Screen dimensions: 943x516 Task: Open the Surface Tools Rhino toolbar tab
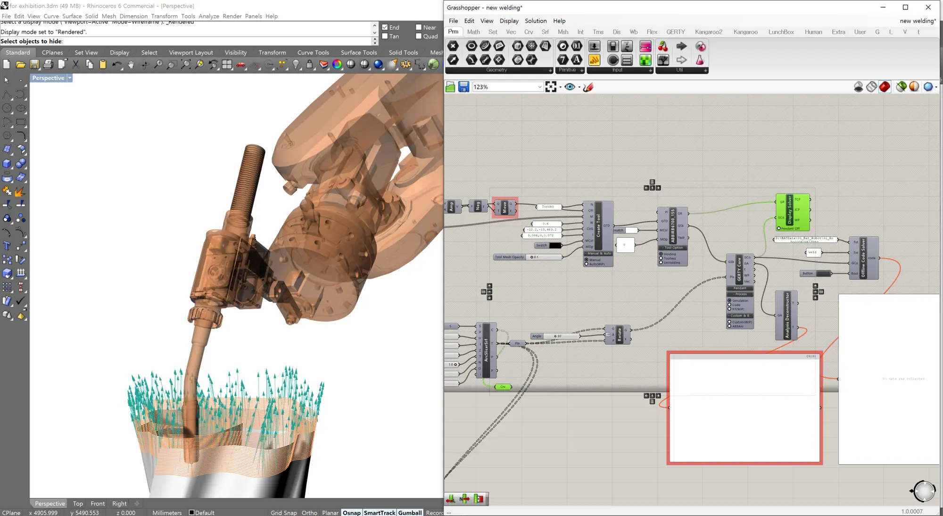click(359, 52)
